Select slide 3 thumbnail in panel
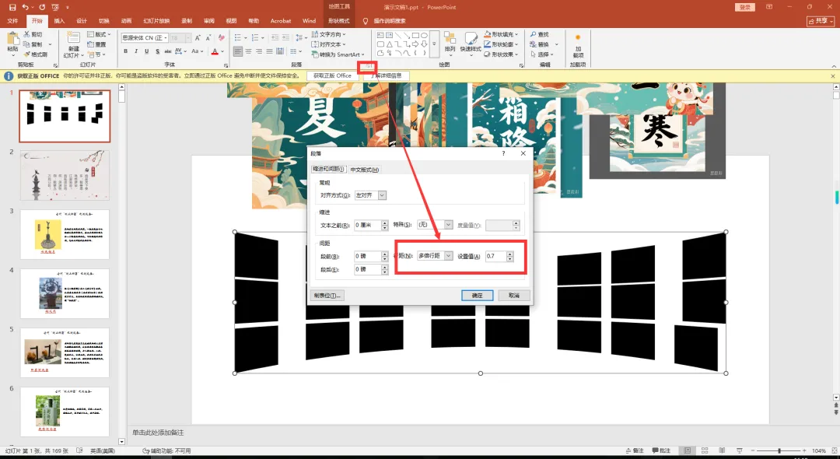Screen dimensions: 840x459 tap(65, 234)
